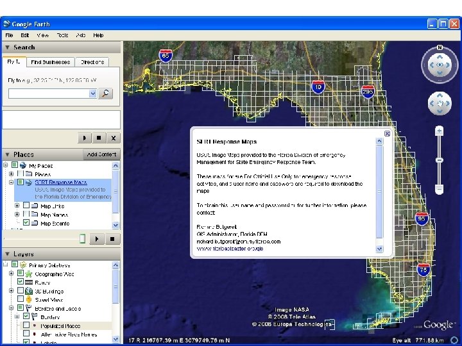Collapse the My Places tree node
Screen dimensions: 462x346
pyautogui.click(x=5, y=165)
